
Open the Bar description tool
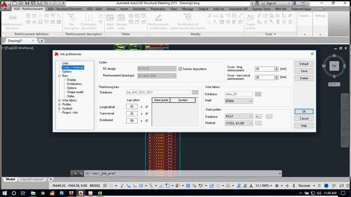click(x=71, y=22)
